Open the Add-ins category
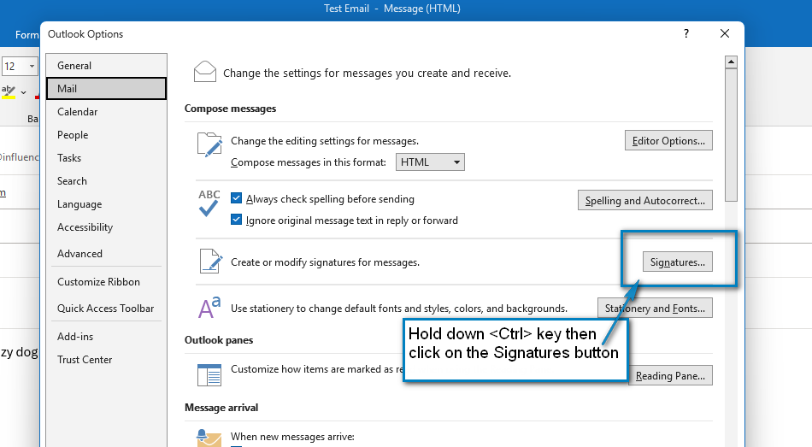This screenshot has height=447, width=812. click(x=106, y=336)
